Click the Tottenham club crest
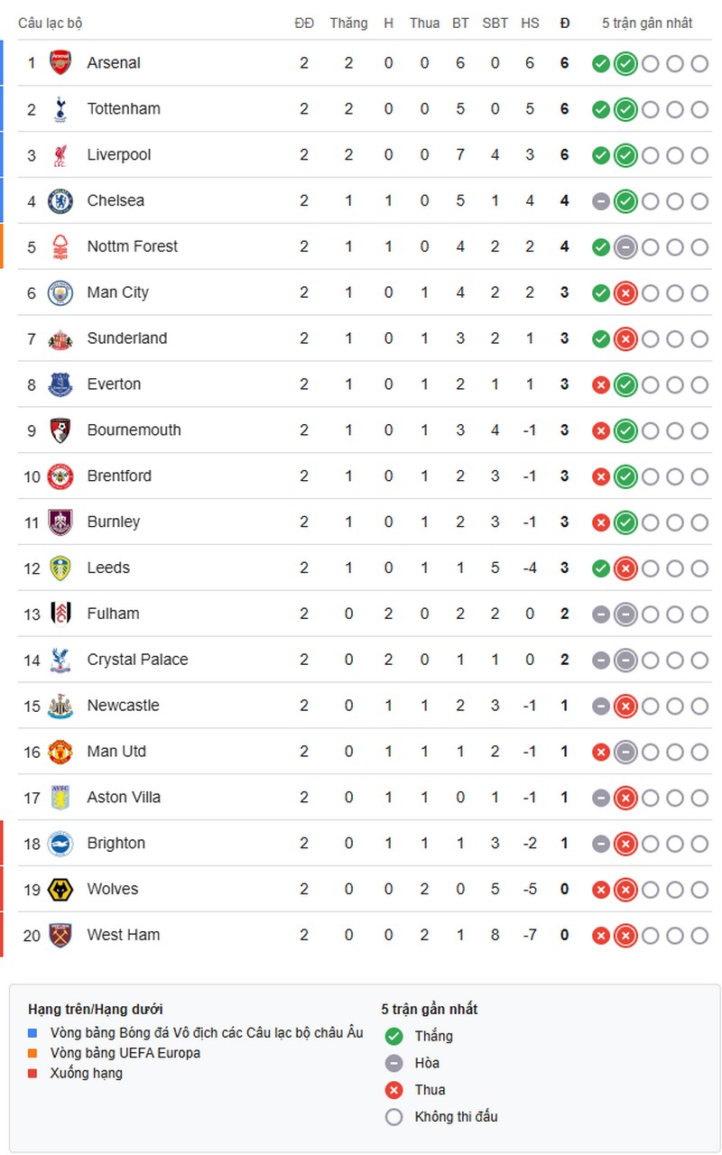 coord(60,109)
